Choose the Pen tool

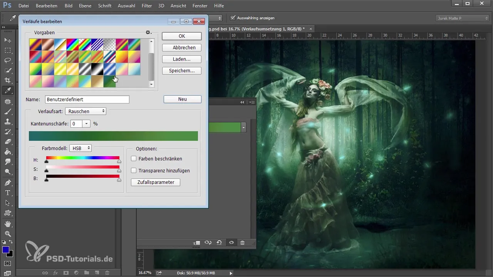[x=7, y=182]
